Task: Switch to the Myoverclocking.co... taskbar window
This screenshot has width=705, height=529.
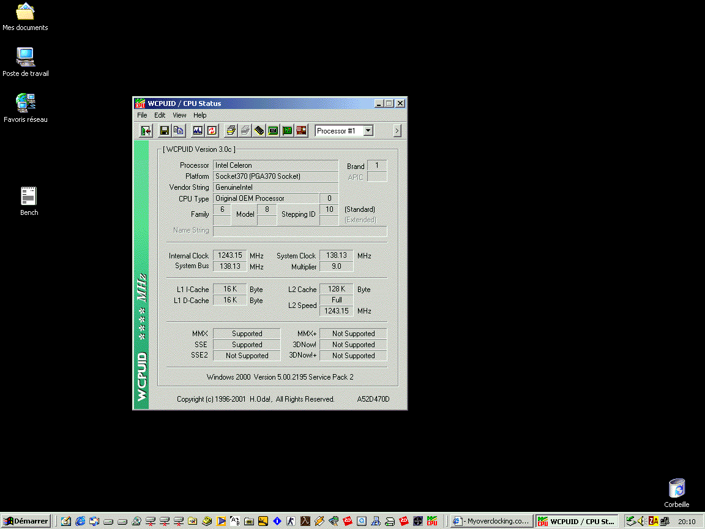Action: pyautogui.click(x=491, y=522)
